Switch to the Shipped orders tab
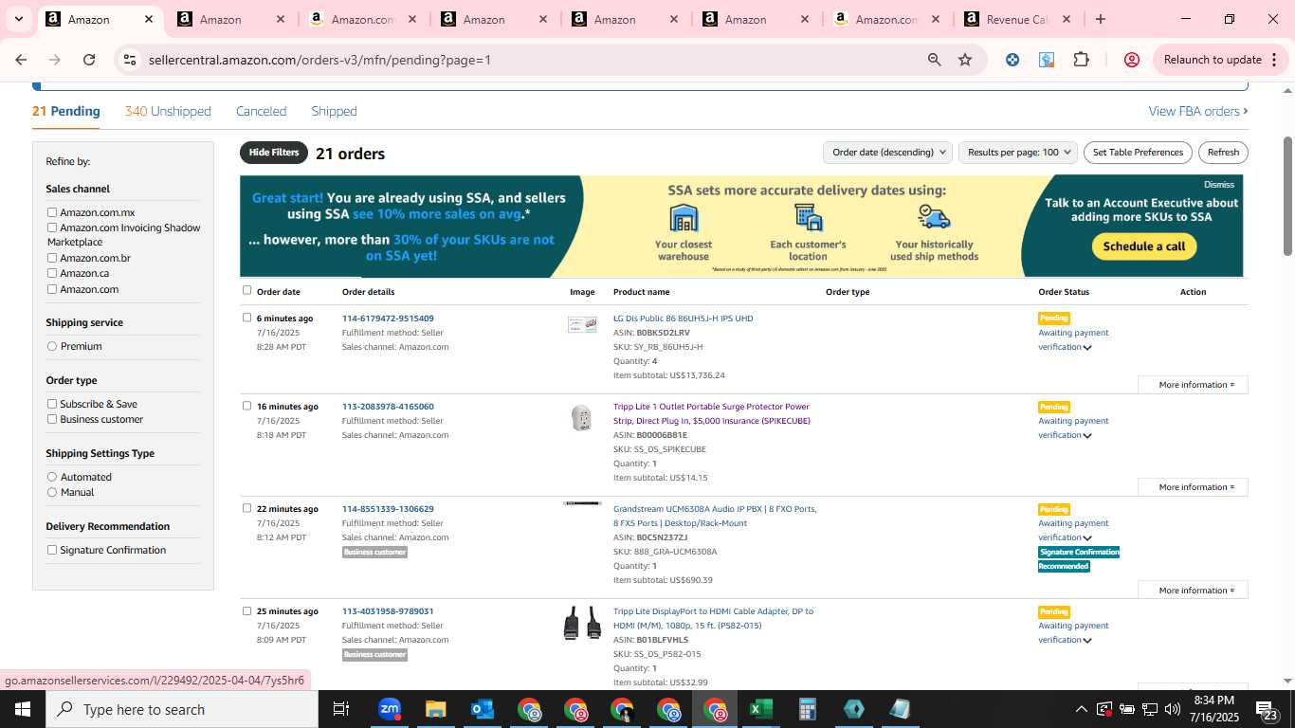The width and height of the screenshot is (1295, 728). pyautogui.click(x=334, y=111)
